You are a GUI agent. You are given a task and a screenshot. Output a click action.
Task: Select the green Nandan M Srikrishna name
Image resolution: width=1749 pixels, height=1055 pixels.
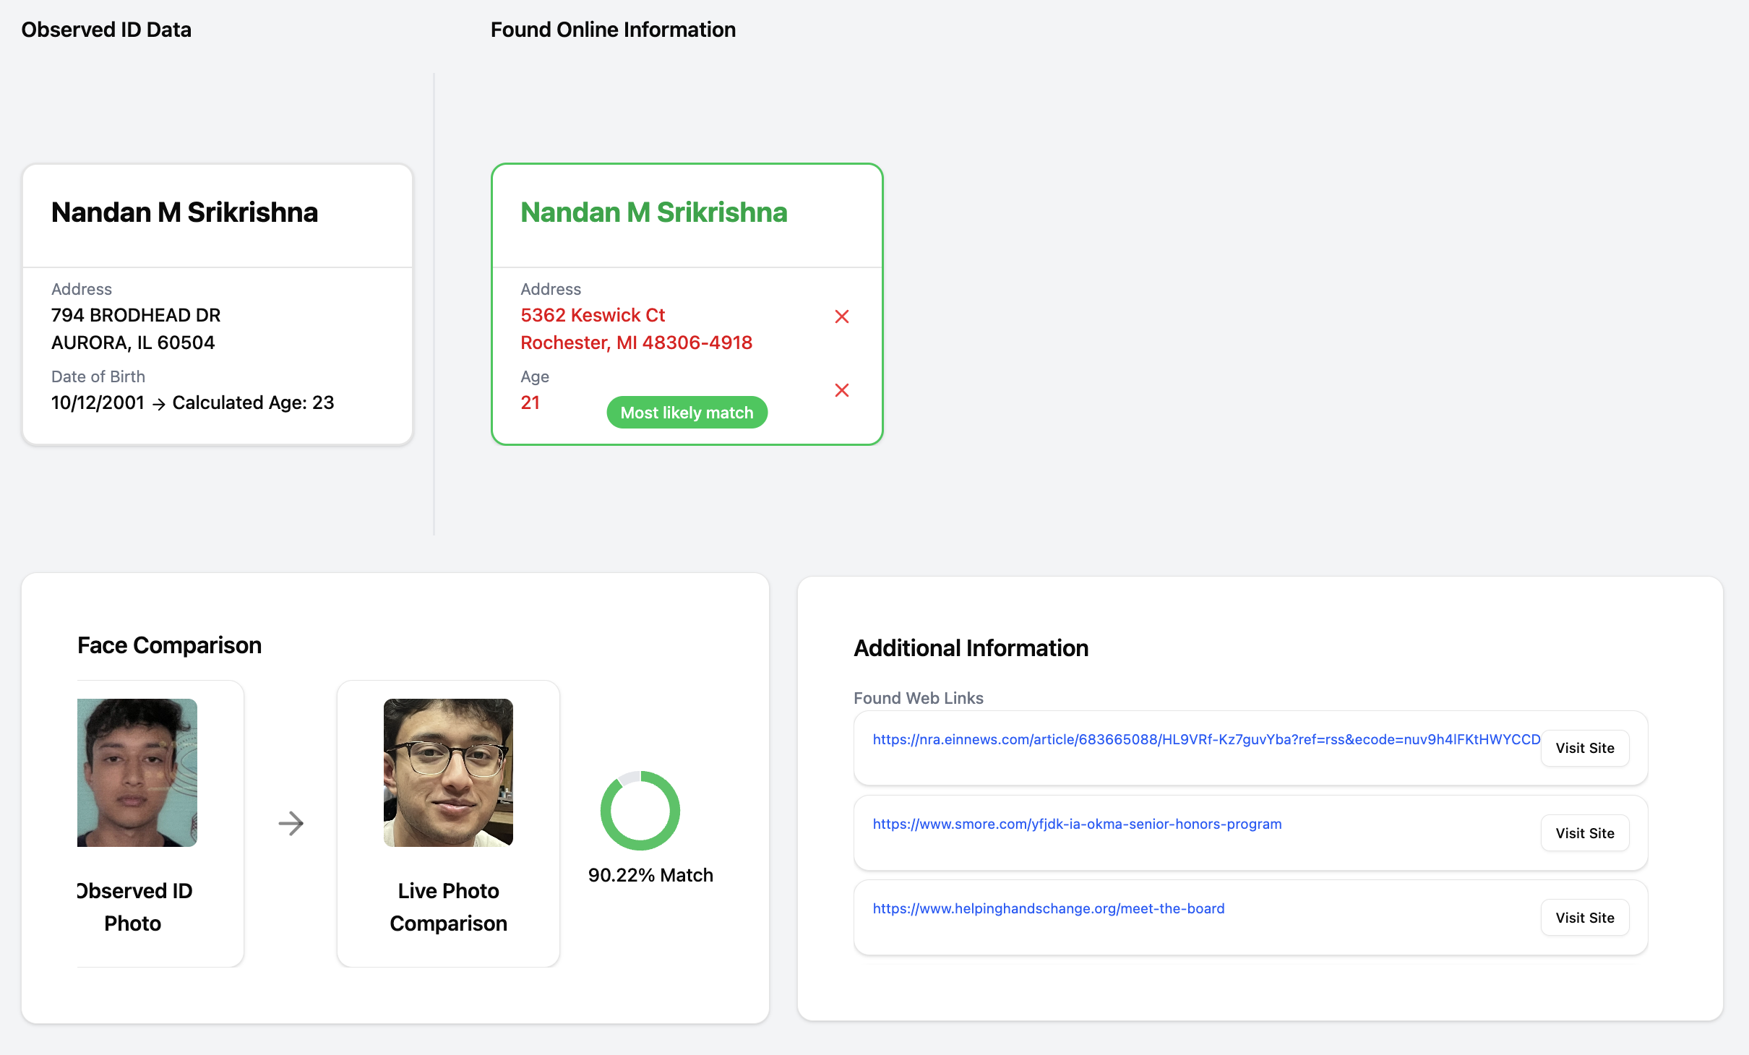[653, 212]
